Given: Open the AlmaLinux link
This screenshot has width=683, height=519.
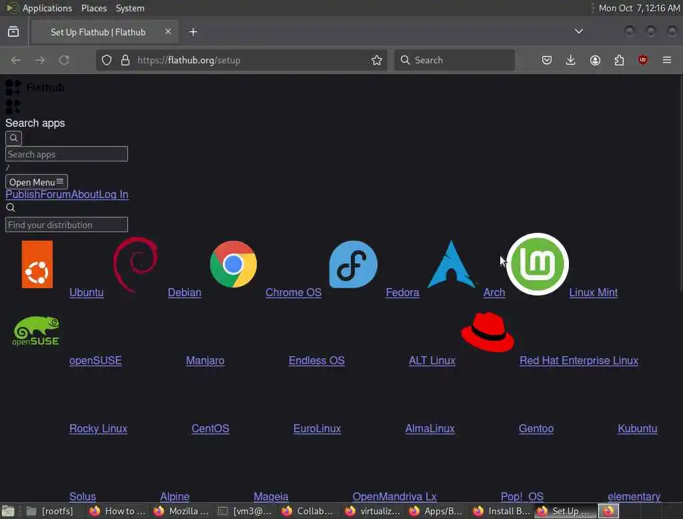Looking at the screenshot, I should click(x=430, y=428).
